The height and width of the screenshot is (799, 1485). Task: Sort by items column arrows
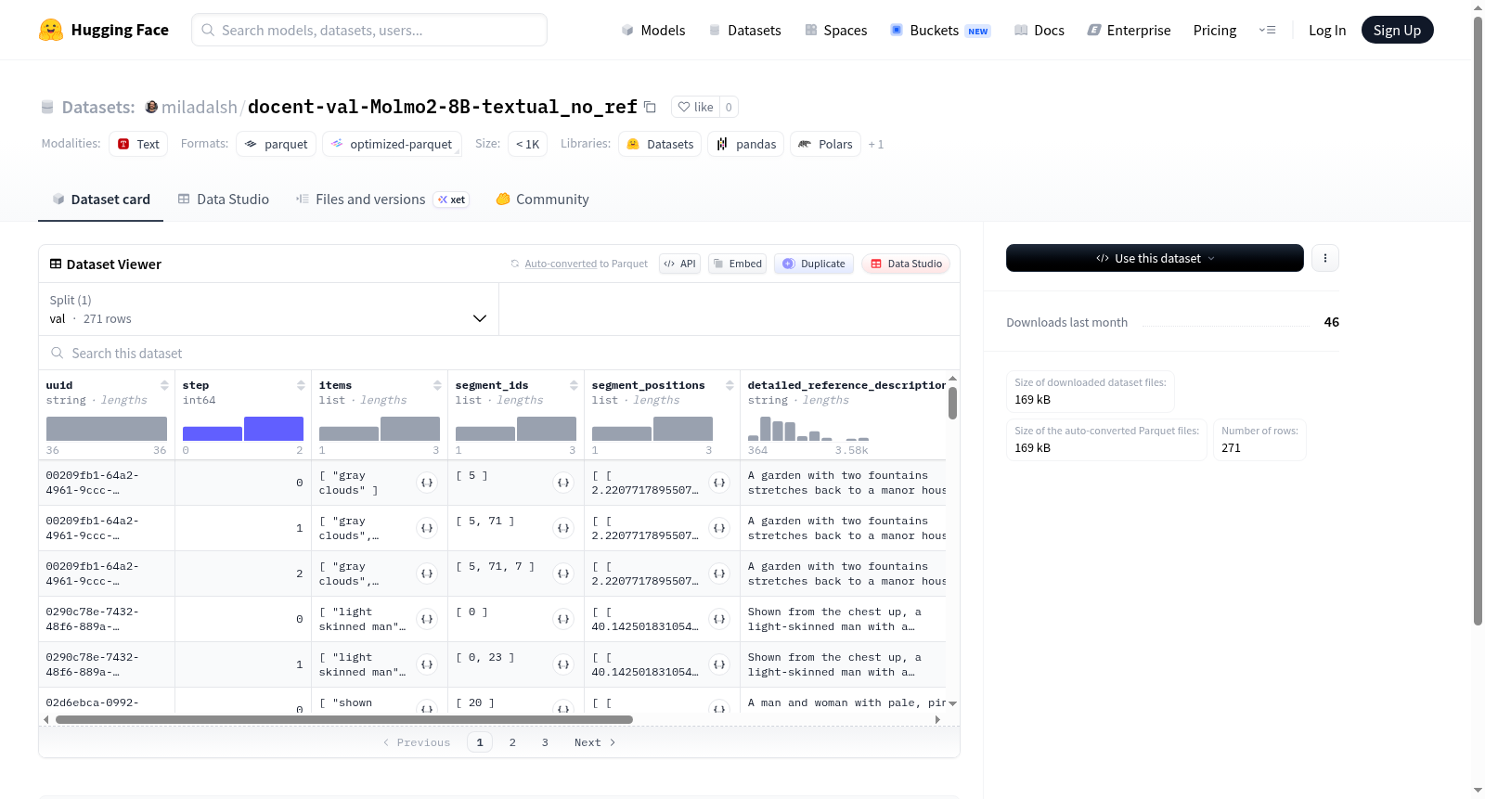click(437, 385)
